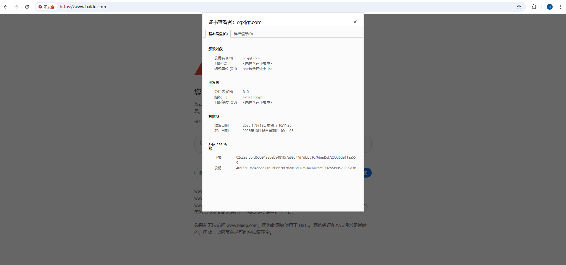566x265 pixels.
Task: Switch to the 基本信息(G) tab
Action: pyautogui.click(x=218, y=34)
